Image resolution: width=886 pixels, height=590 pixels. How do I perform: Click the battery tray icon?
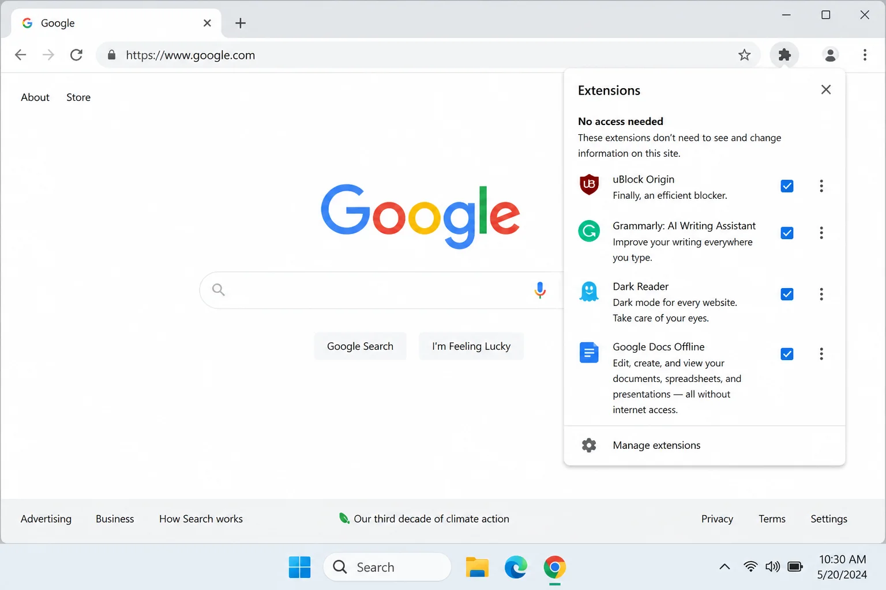[795, 567]
